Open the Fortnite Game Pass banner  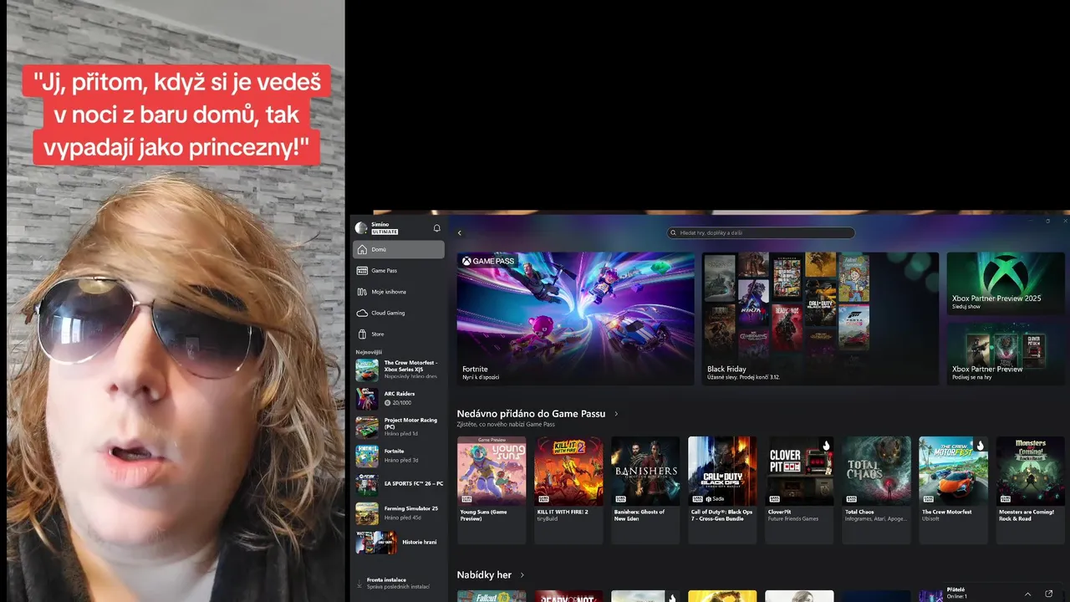[x=575, y=319]
